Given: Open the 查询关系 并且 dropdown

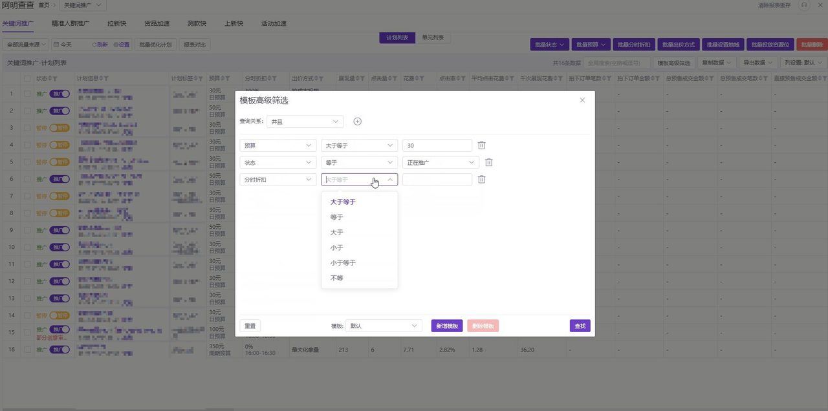Looking at the screenshot, I should coord(305,121).
